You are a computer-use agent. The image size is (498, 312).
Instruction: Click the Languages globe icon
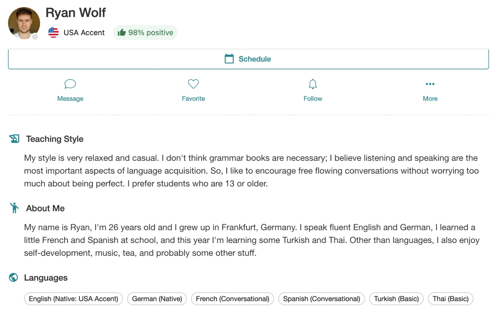tap(13, 278)
